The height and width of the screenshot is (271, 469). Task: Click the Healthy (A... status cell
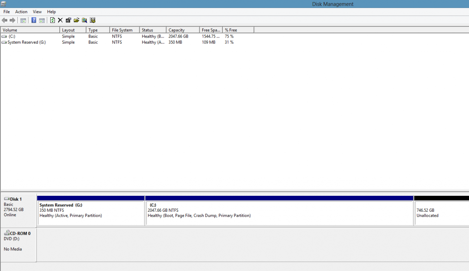click(x=153, y=42)
